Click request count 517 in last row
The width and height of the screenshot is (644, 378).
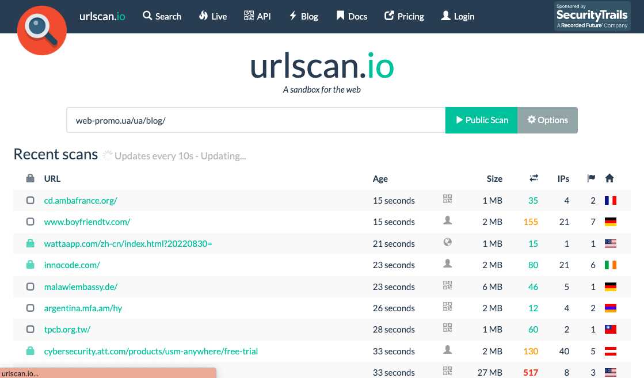coord(531,373)
